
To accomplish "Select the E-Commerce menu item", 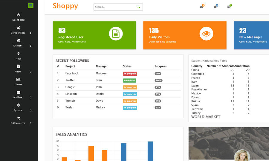I will pos(19,120).
